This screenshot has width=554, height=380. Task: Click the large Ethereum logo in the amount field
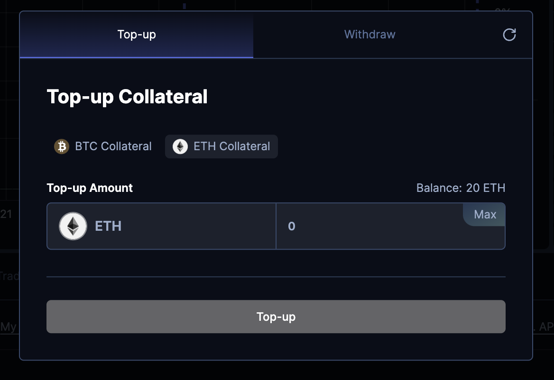[73, 226]
